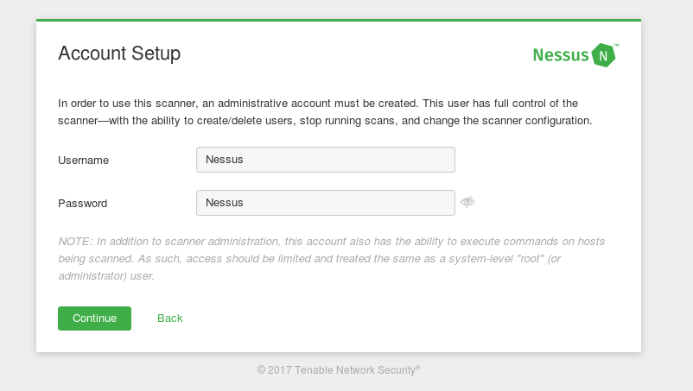Click the line mentioning "create/delete users"
Screen dimensions: 693x391
pyautogui.click(x=325, y=121)
